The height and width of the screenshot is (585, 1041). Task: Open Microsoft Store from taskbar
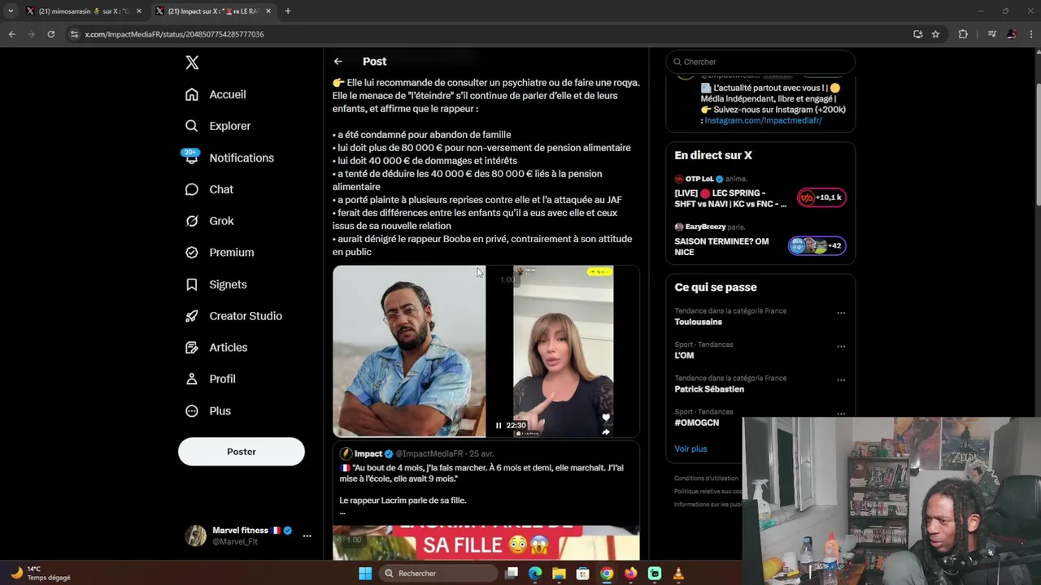(582, 574)
